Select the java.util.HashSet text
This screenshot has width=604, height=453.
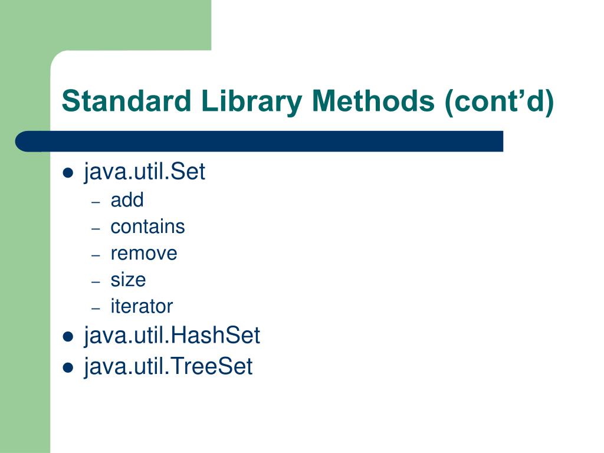(172, 336)
